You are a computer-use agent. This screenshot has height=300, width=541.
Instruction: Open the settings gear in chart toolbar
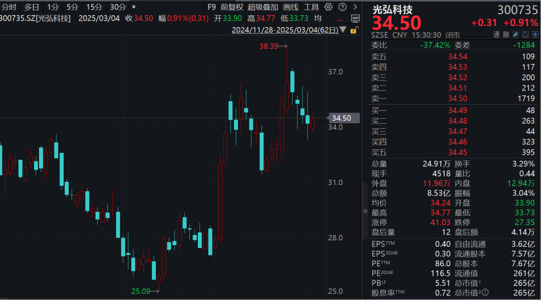click(329, 7)
